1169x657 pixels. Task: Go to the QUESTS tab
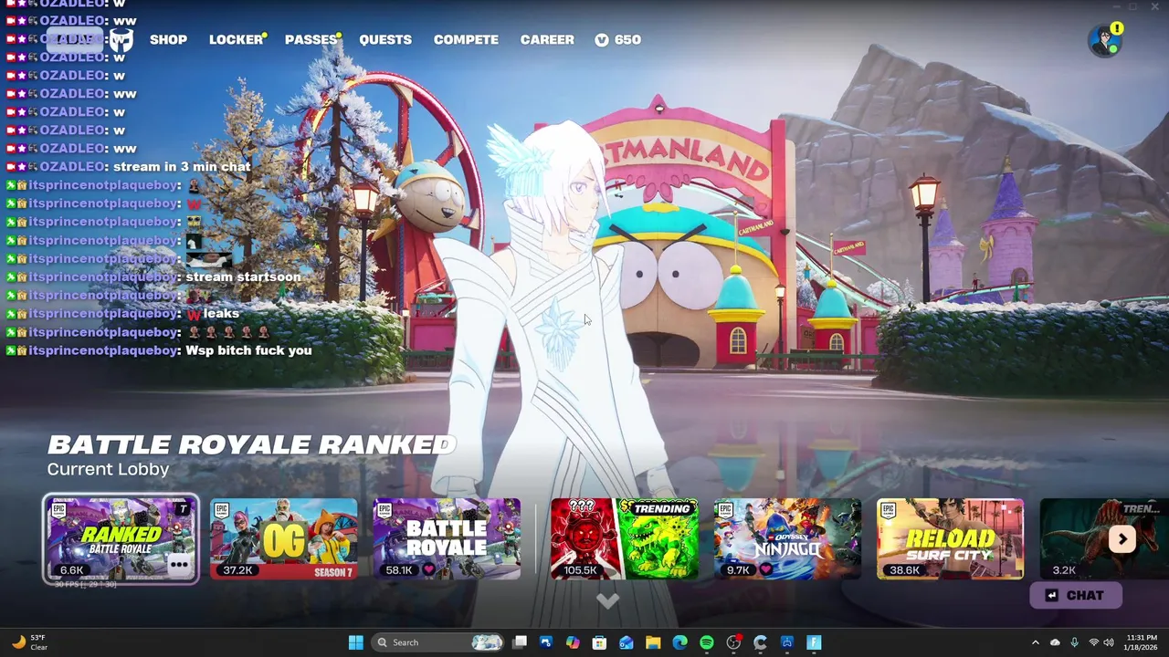(x=385, y=39)
